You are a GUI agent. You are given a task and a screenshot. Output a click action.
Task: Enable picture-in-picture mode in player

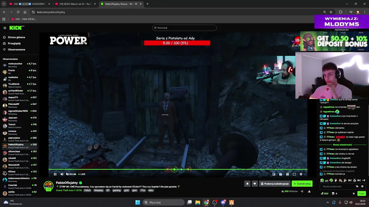pos(274,174)
